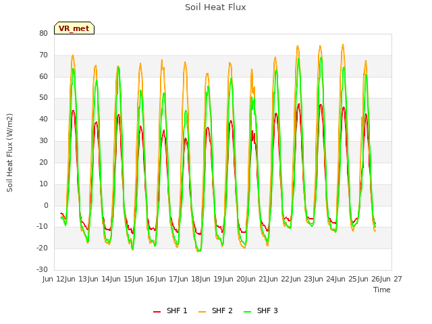
Task: Click the 40 y-axis tick label
Action: click(43, 119)
